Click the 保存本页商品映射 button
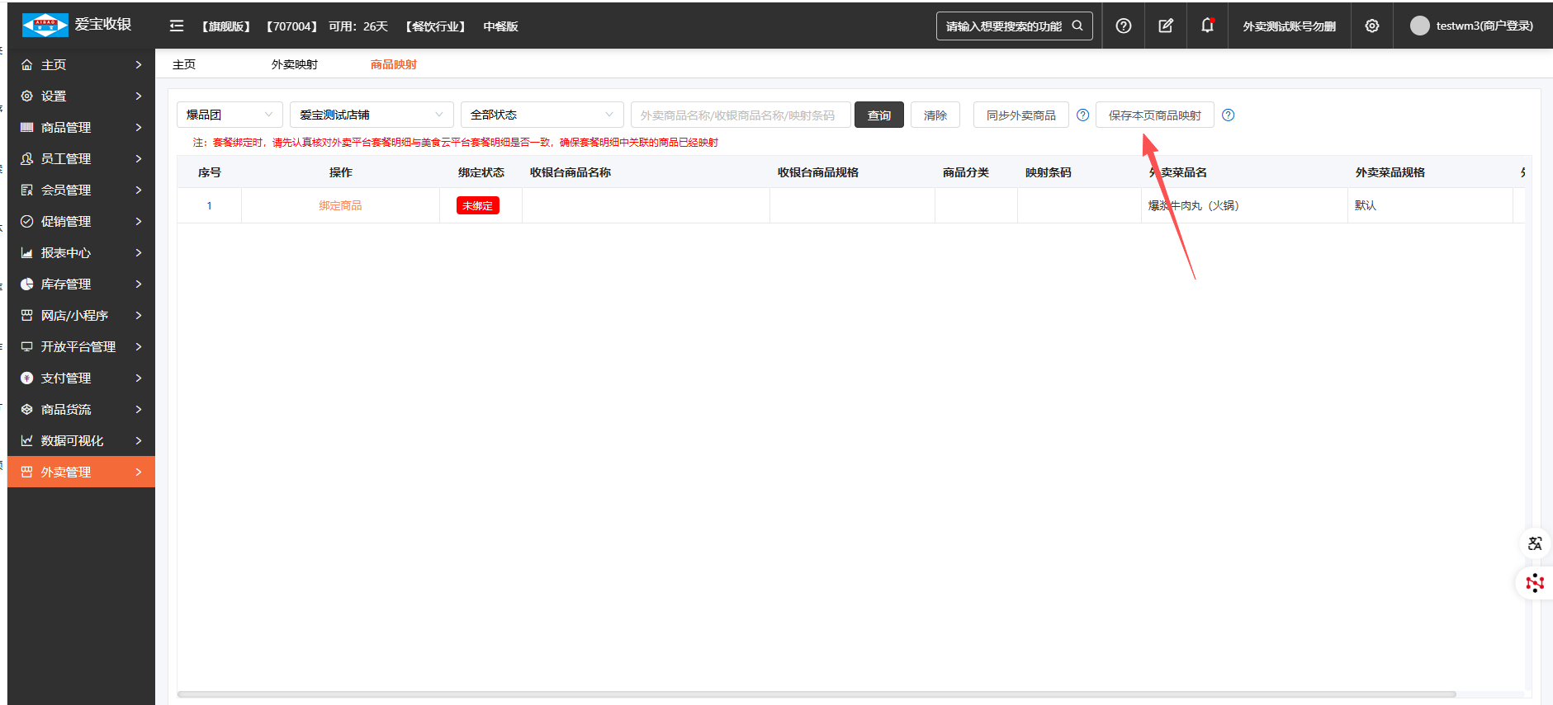Viewport: 1553px width, 705px height. coord(1154,115)
